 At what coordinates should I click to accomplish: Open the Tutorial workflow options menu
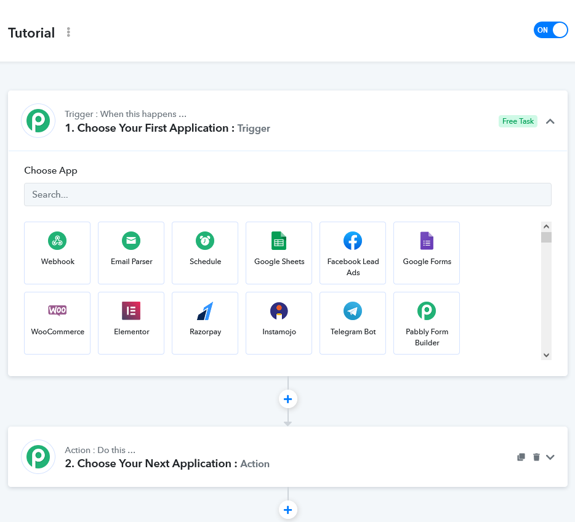coord(68,32)
